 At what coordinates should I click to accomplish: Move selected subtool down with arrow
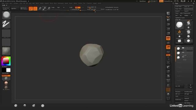[190, 87]
